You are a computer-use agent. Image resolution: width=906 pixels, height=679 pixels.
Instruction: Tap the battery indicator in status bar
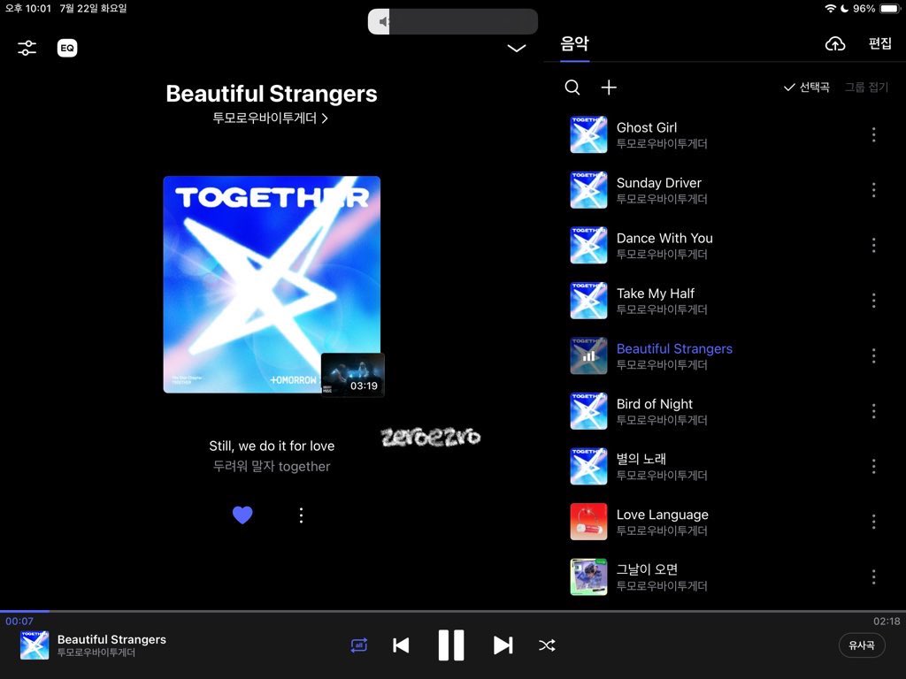(x=889, y=9)
